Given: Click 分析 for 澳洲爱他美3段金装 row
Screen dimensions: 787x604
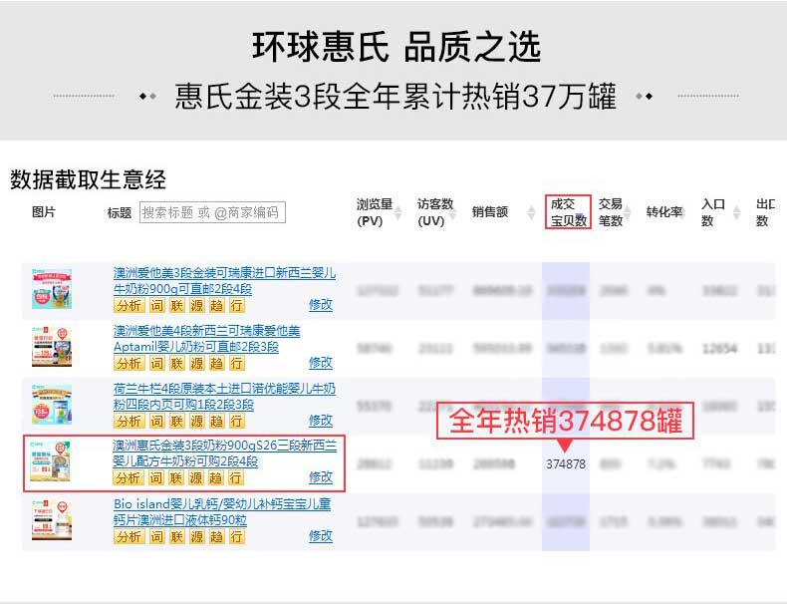Looking at the screenshot, I should (x=129, y=305).
